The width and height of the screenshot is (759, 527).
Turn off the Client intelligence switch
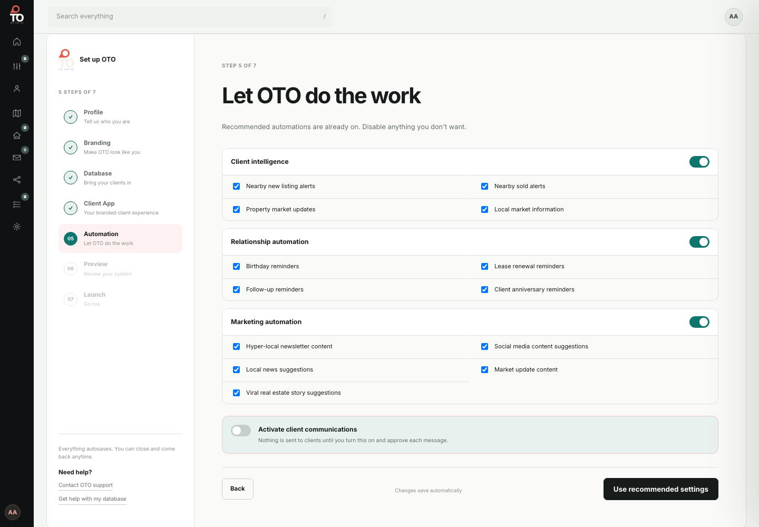(x=699, y=162)
